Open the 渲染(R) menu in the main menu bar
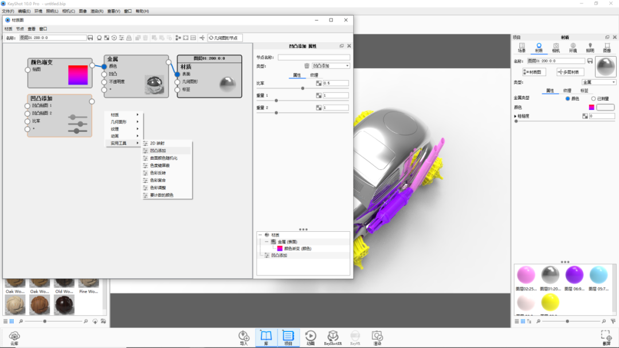Viewport: 619px width, 348px height. tap(97, 11)
